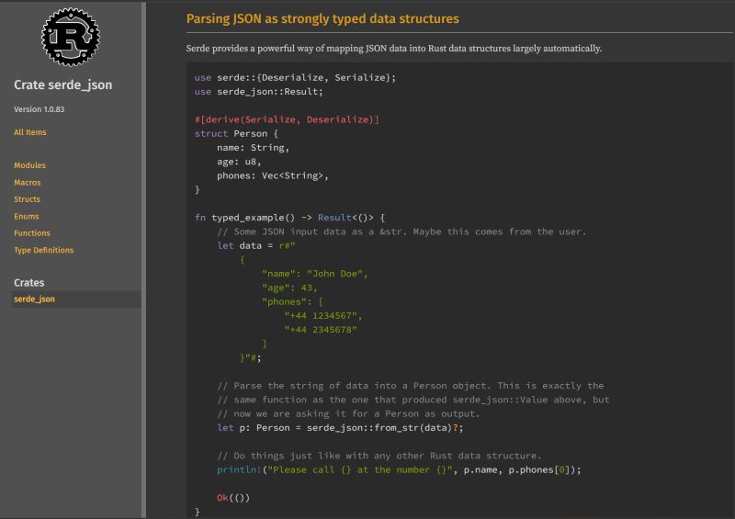The height and width of the screenshot is (519, 735).
Task: Click 'struct Person {' code line
Action: (x=236, y=133)
